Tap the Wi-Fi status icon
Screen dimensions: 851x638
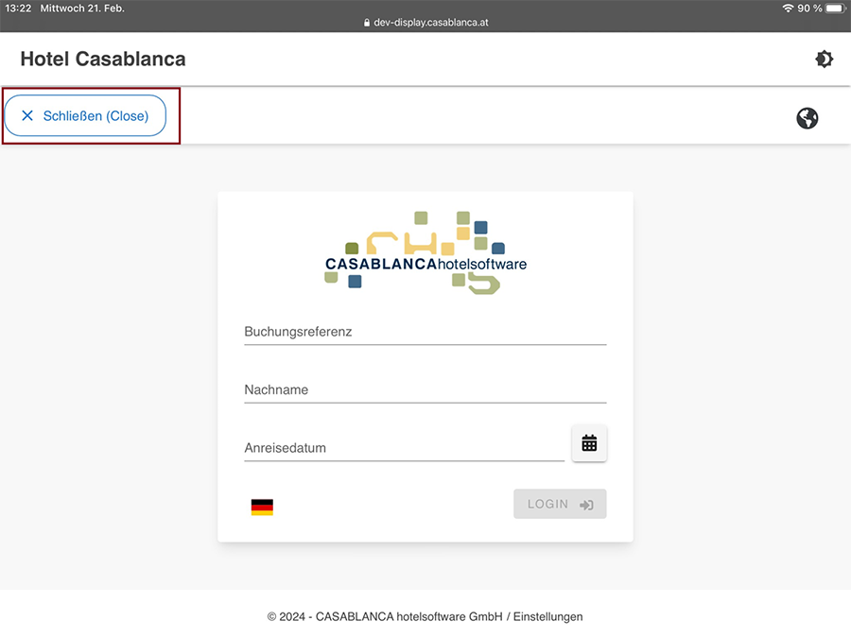point(788,9)
